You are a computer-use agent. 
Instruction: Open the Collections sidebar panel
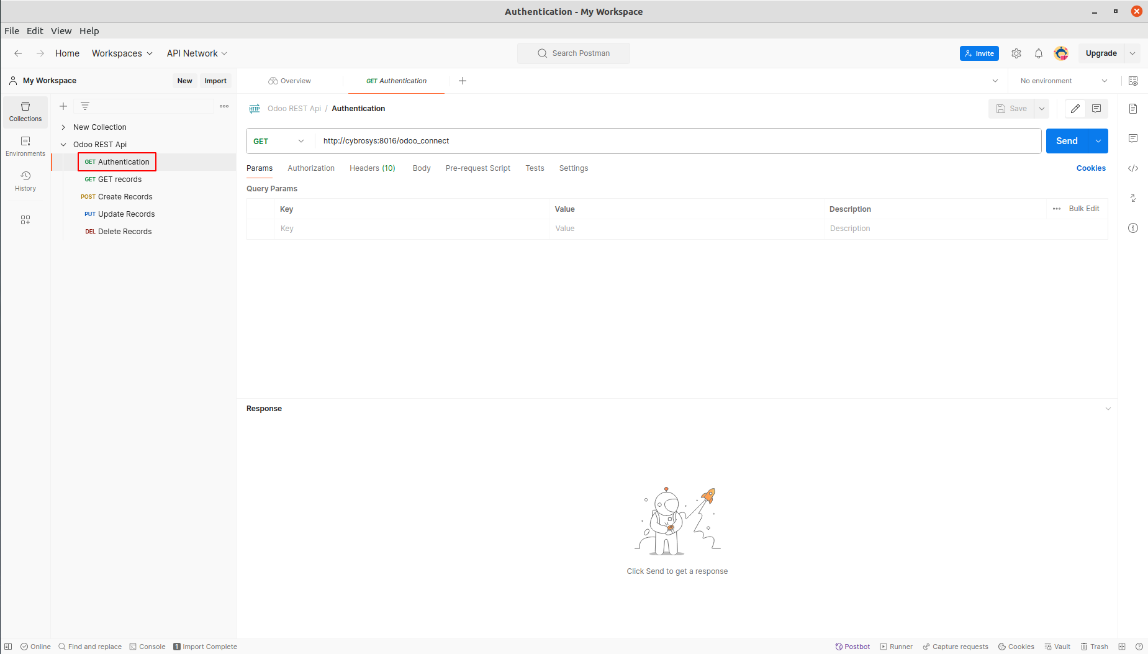25,112
